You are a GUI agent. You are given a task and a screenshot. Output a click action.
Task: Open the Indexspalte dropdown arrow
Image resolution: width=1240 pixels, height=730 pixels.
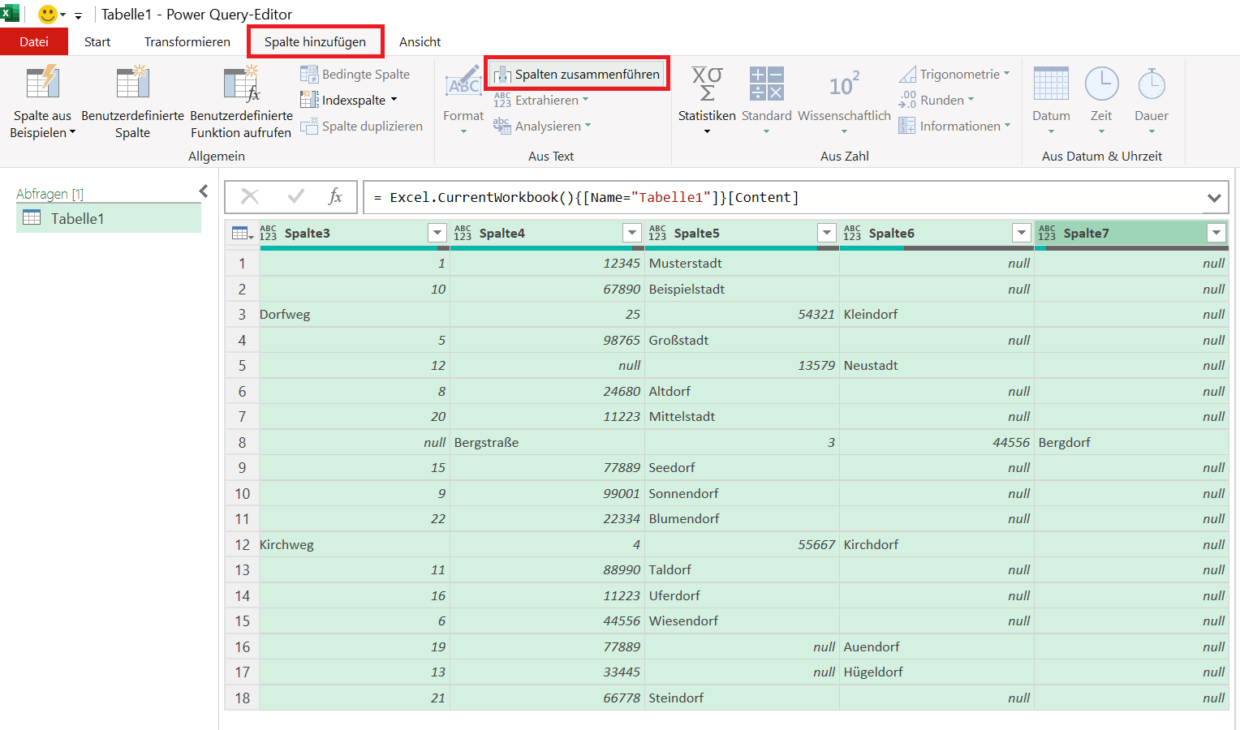pyautogui.click(x=394, y=100)
